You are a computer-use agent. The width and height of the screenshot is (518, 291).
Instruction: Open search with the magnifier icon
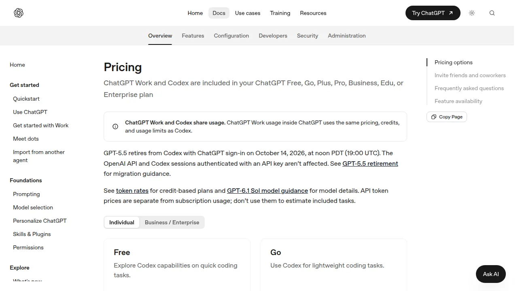pyautogui.click(x=492, y=13)
